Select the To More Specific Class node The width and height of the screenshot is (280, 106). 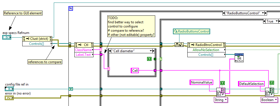coord(179,45)
